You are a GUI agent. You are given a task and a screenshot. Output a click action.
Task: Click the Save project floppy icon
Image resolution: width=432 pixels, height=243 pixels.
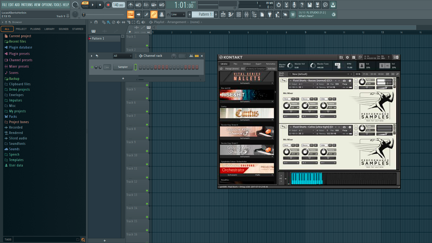click(x=310, y=5)
